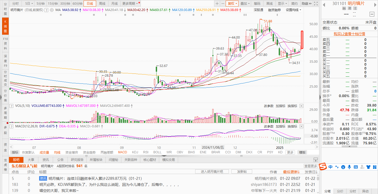This screenshot has width=378, height=194.
Task: Click the 融 margin tag badge
Action: click(x=344, y=8)
